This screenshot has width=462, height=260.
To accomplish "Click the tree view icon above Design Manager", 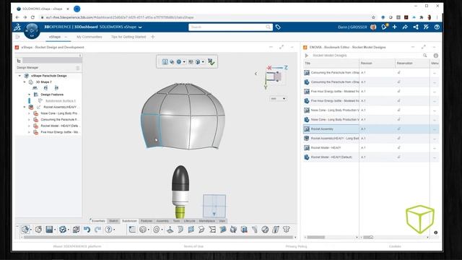I will click(x=19, y=61).
